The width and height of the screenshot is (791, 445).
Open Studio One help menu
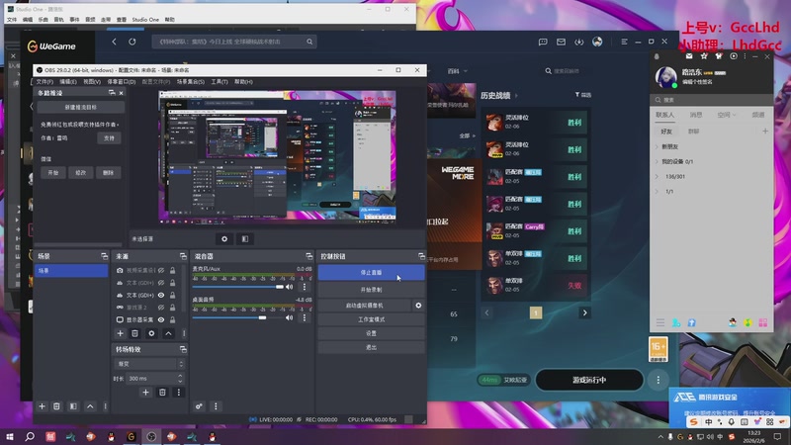(169, 20)
